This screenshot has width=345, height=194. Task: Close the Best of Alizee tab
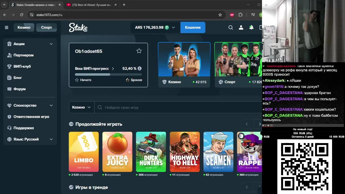(116, 5)
